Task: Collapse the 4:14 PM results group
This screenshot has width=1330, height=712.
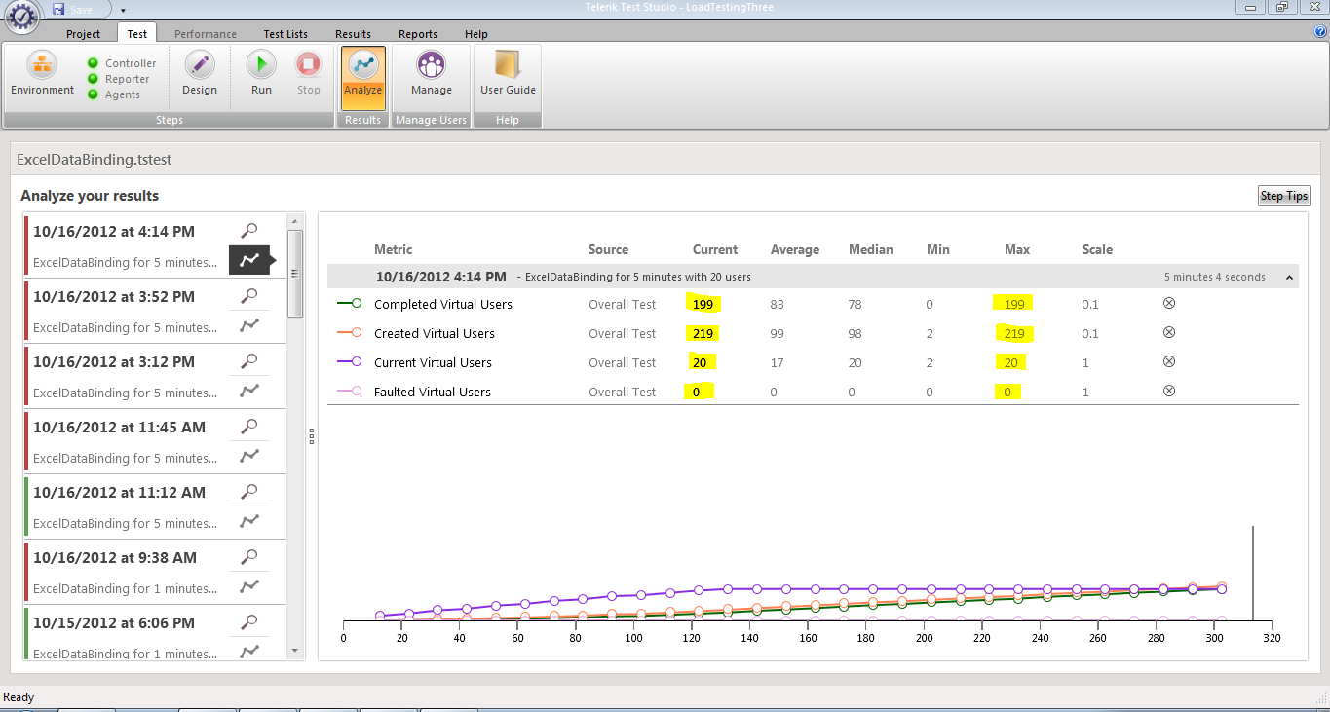Action: click(1290, 278)
